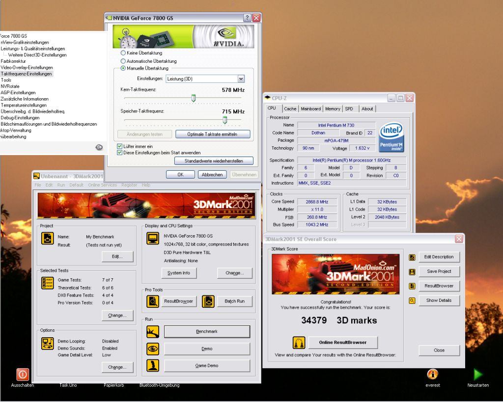Click Standardwerte wiederherstellen button
The width and height of the screenshot is (503, 402).
[214, 161]
